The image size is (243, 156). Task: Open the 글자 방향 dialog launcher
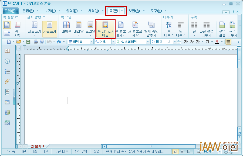[44, 17]
